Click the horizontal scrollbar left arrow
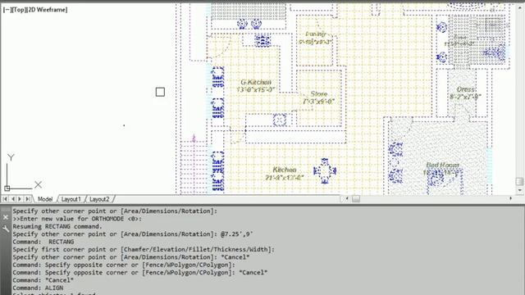Image resolution: width=525 pixels, height=295 pixels. coord(346,198)
